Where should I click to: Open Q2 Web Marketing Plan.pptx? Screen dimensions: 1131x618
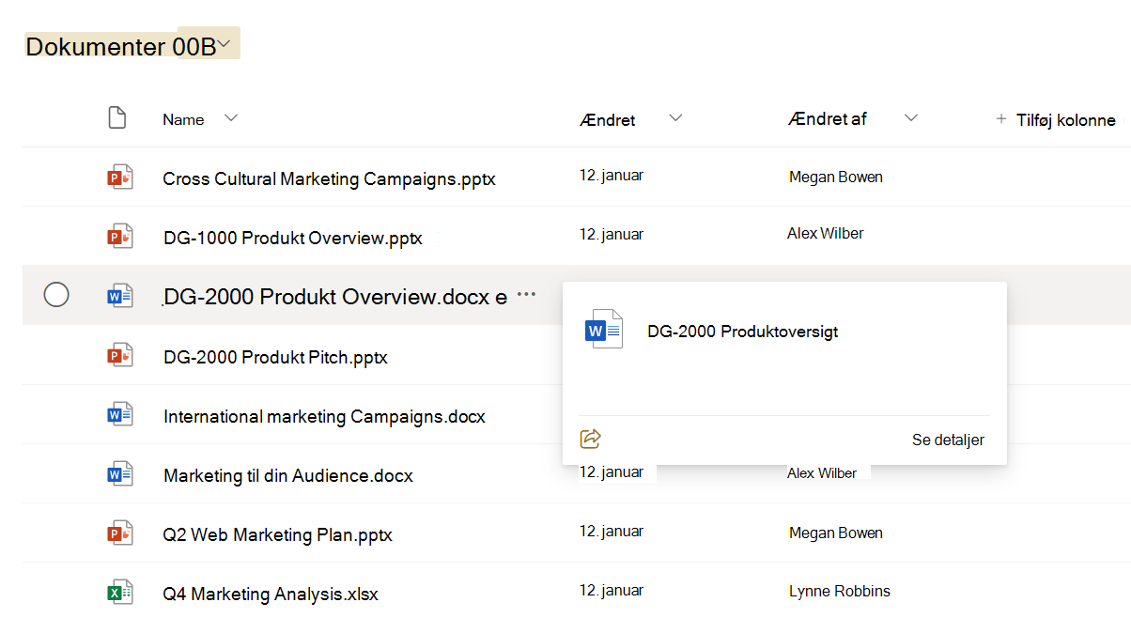click(x=277, y=535)
